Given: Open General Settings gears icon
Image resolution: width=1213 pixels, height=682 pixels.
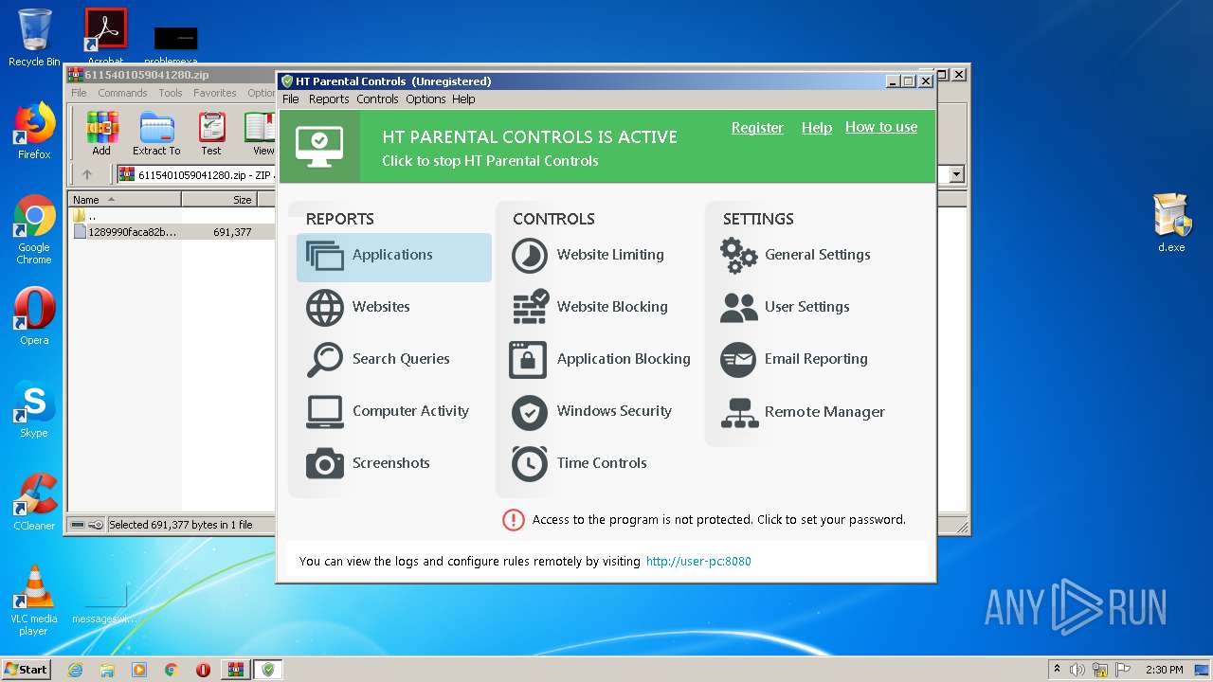Looking at the screenshot, I should coord(738,256).
